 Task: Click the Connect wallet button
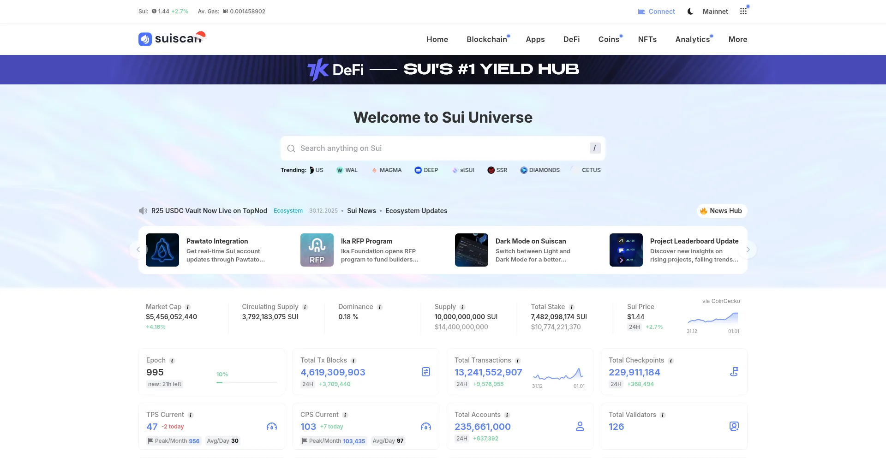[x=656, y=12]
